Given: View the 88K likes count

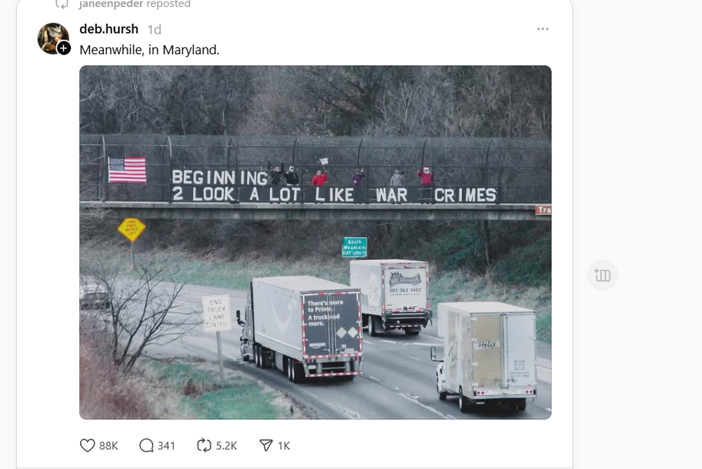Looking at the screenshot, I should [x=109, y=445].
